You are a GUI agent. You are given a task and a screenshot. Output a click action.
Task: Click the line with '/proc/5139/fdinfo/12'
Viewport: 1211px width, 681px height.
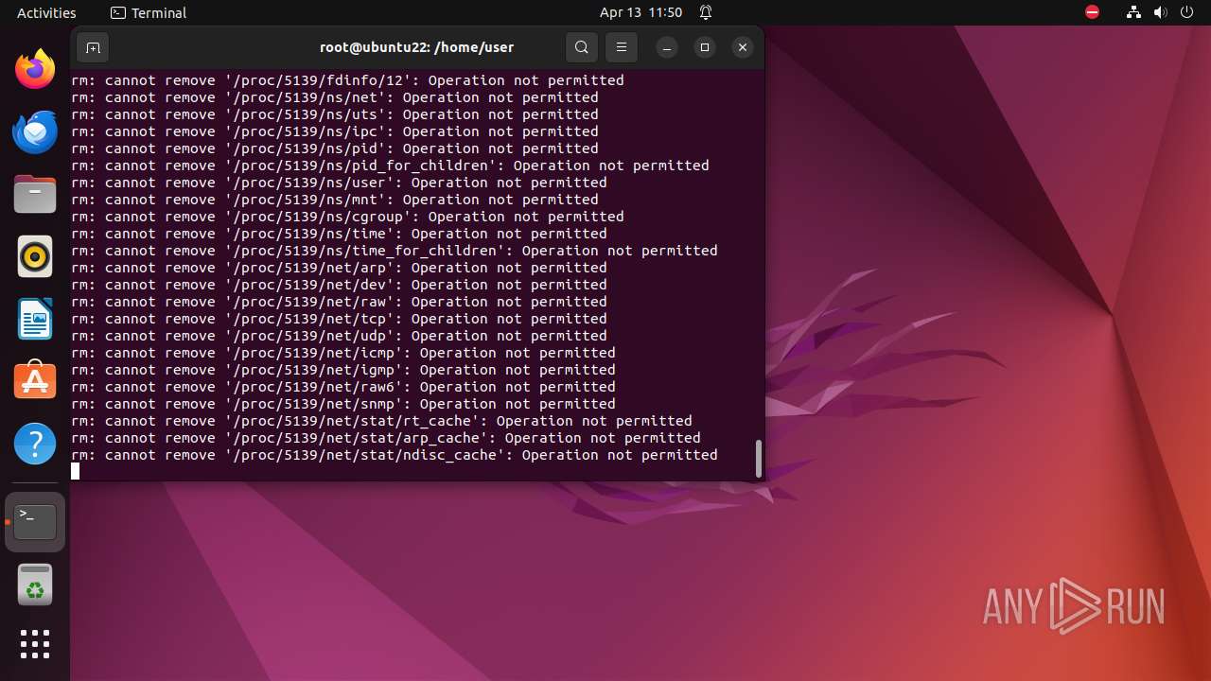click(347, 80)
